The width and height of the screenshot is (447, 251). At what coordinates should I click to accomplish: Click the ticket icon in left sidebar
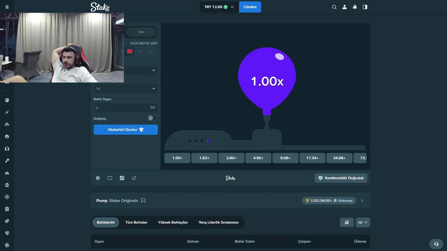[x=7, y=233]
